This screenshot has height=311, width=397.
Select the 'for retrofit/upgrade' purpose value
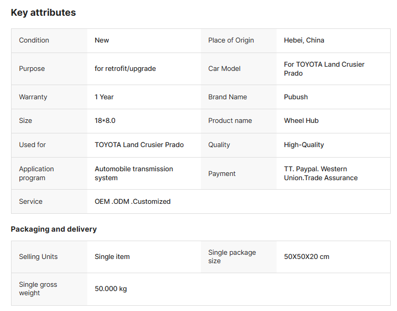pos(125,69)
